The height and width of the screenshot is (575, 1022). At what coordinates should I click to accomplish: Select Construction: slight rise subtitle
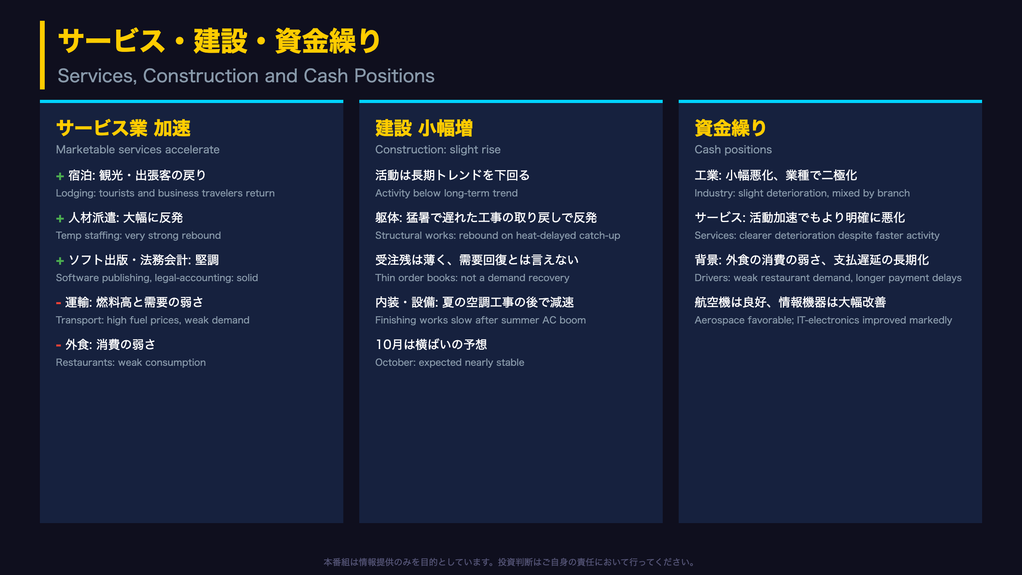click(438, 149)
